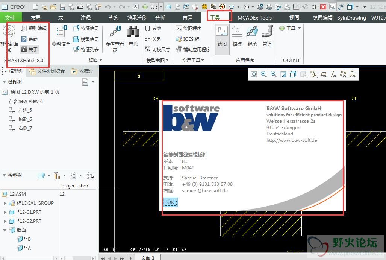Open the 文件 (File) menu tab
The height and width of the screenshot is (260, 386).
pyautogui.click(x=10, y=18)
